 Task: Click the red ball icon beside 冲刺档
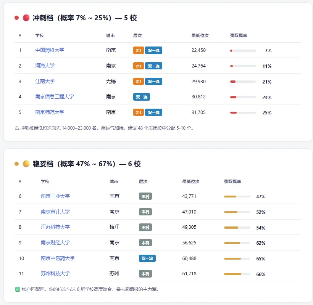(x=26, y=18)
